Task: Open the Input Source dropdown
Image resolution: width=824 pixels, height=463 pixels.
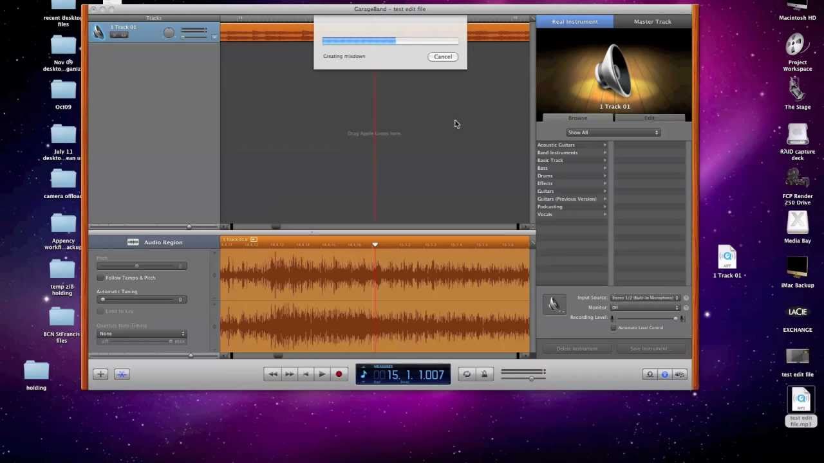Action: pos(645,298)
